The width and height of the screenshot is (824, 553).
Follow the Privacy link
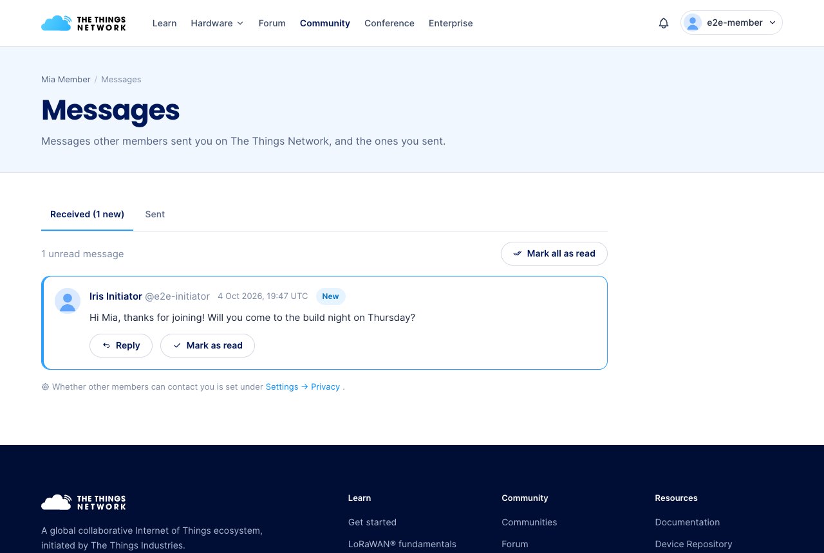coord(325,386)
